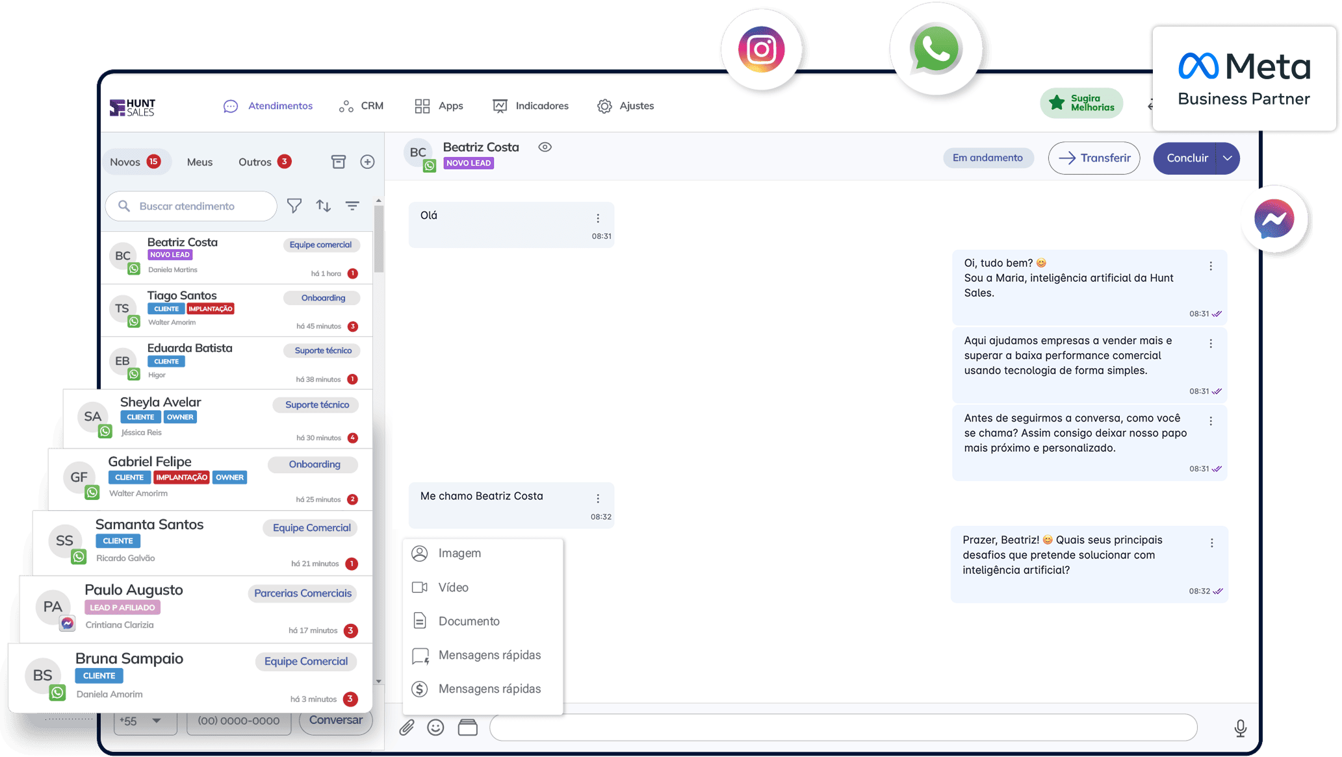Open the quick replies folder icon
Screen dimensions: 1342x757
(x=467, y=727)
